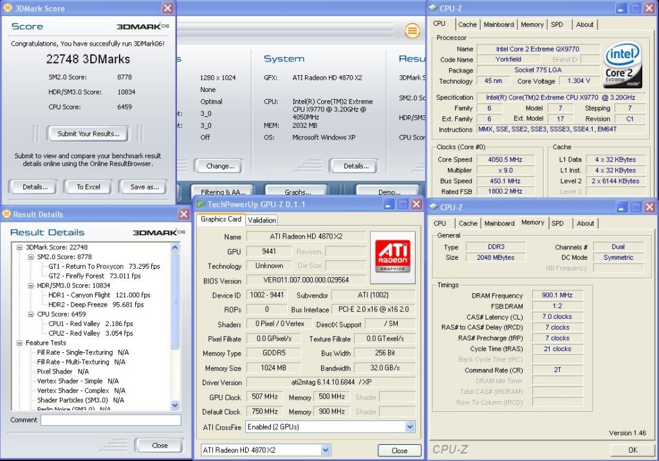Open Cache tab in lower CPU-Z window

[x=468, y=223]
